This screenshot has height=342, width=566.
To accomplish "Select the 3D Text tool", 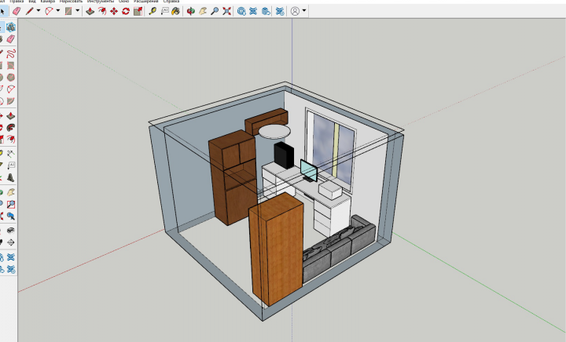I will 11,177.
